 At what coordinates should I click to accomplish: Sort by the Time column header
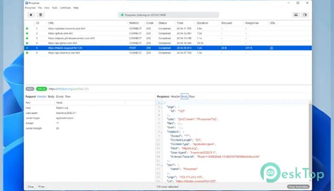180,23
